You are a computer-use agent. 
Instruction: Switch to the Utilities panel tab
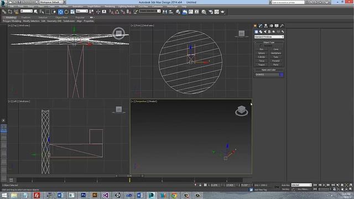click(x=282, y=26)
